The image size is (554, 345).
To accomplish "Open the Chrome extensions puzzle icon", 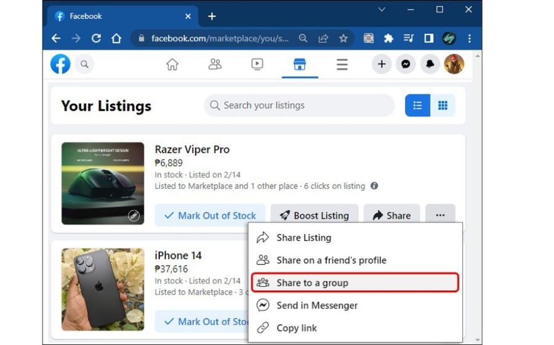I will click(388, 39).
